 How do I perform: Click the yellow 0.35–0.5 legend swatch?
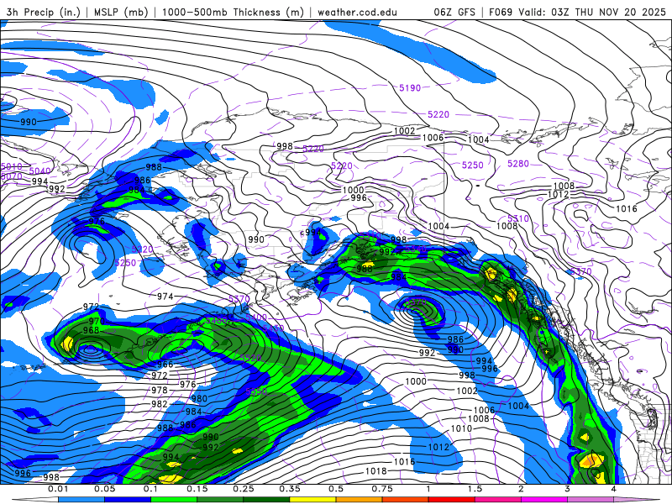[x=312, y=500]
